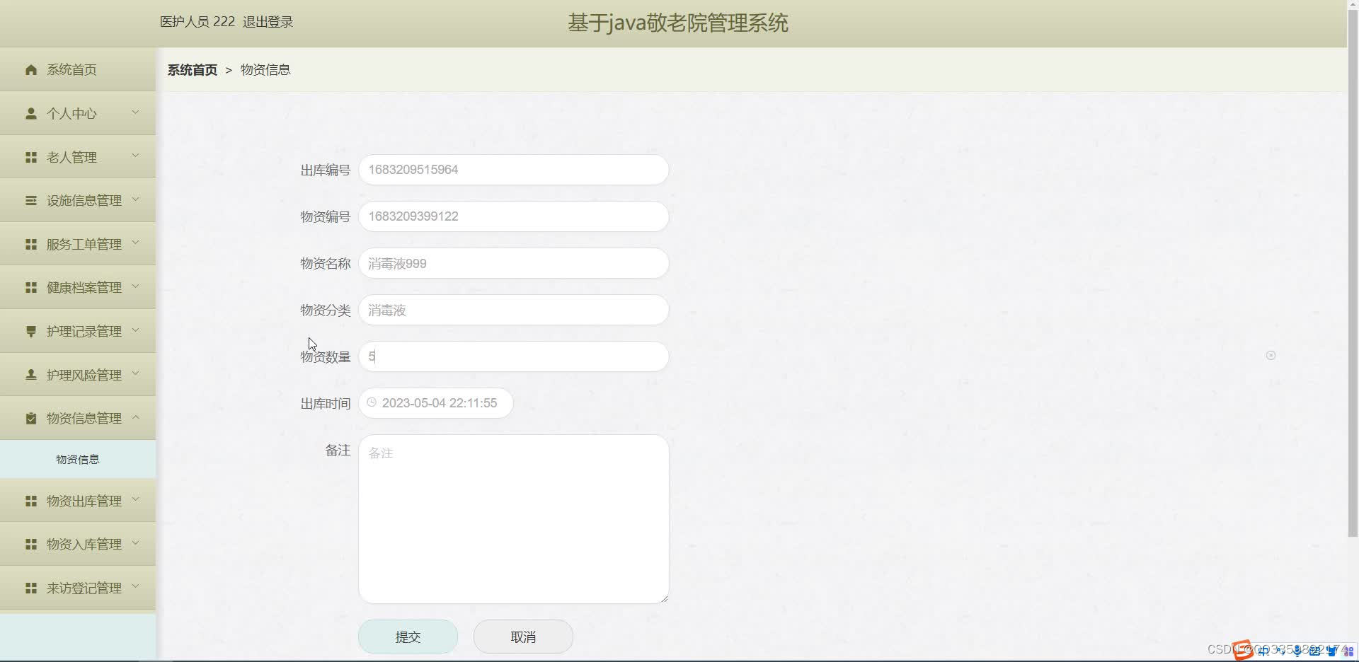
Task: Click the home icon beside 系统首页
Action: tap(31, 70)
